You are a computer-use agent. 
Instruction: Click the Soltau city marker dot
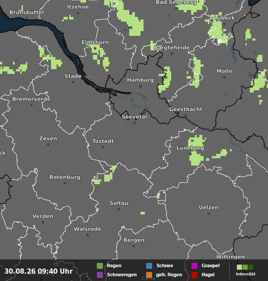coord(119,209)
